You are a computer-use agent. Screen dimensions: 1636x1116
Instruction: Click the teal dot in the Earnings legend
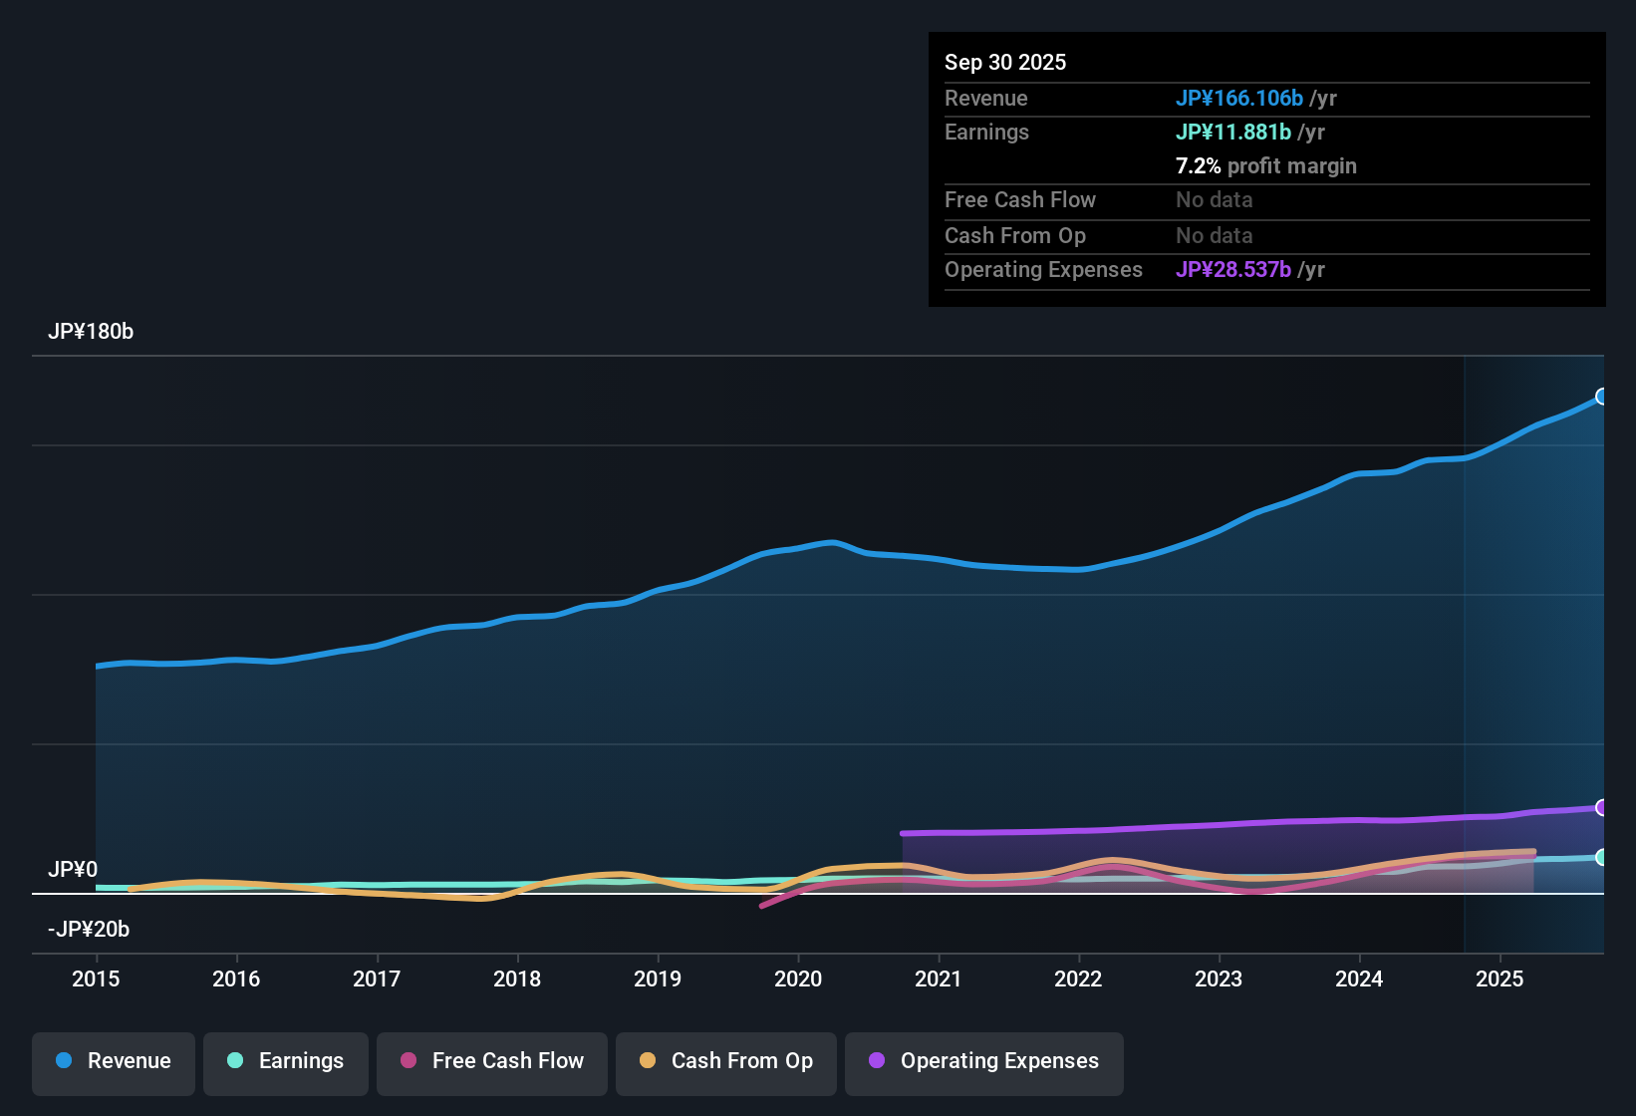pos(235,1061)
